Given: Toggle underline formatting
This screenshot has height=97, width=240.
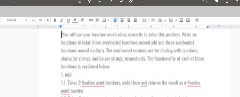Looking at the screenshot, I should tap(68, 20).
